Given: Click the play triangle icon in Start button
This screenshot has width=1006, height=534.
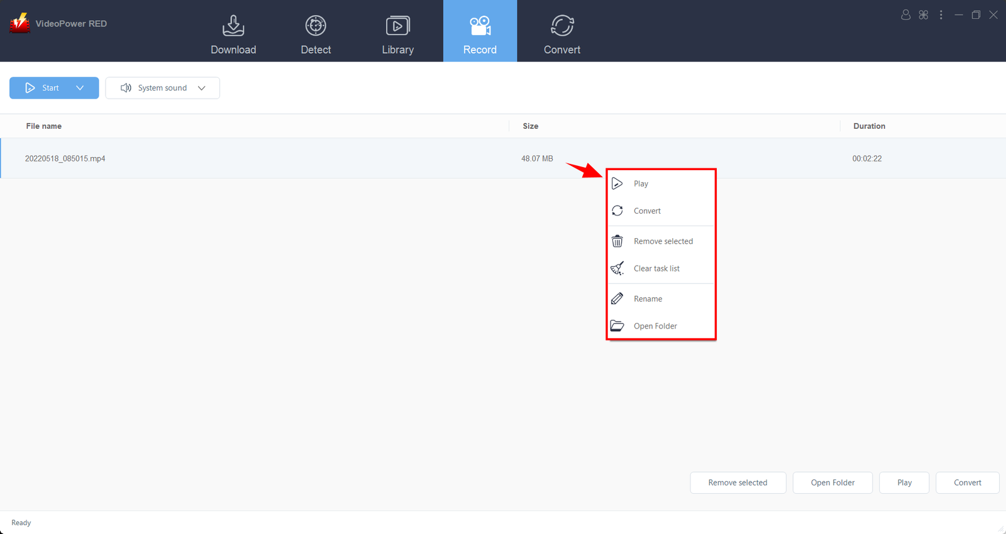Looking at the screenshot, I should pos(30,88).
